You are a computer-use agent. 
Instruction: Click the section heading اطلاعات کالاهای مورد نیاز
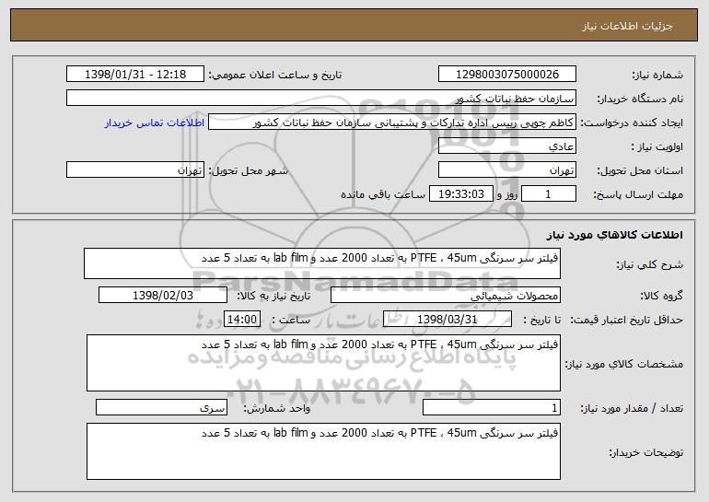pos(614,235)
